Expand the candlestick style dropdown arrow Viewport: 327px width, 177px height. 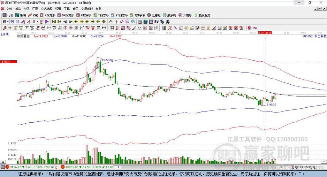[37, 22]
